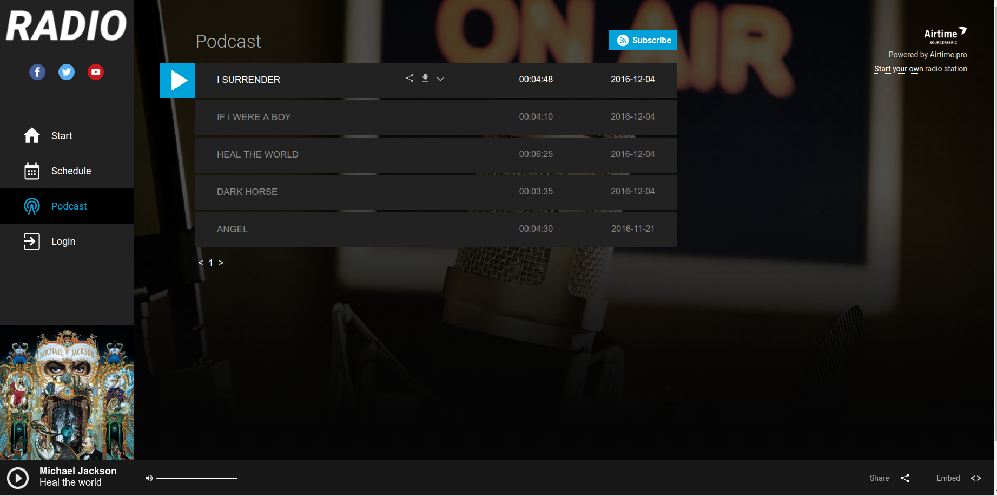Open the Facebook social link icon
The width and height of the screenshot is (997, 496).
coord(37,72)
